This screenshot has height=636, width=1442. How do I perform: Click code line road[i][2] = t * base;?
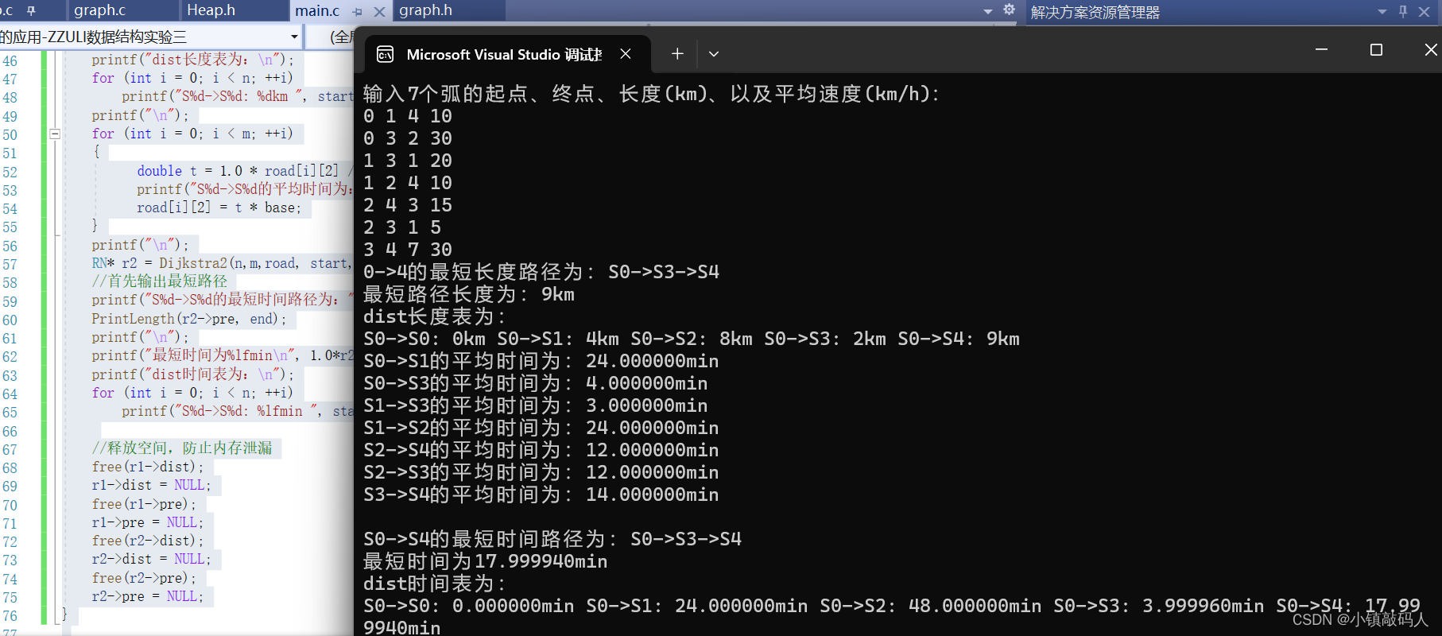[219, 207]
